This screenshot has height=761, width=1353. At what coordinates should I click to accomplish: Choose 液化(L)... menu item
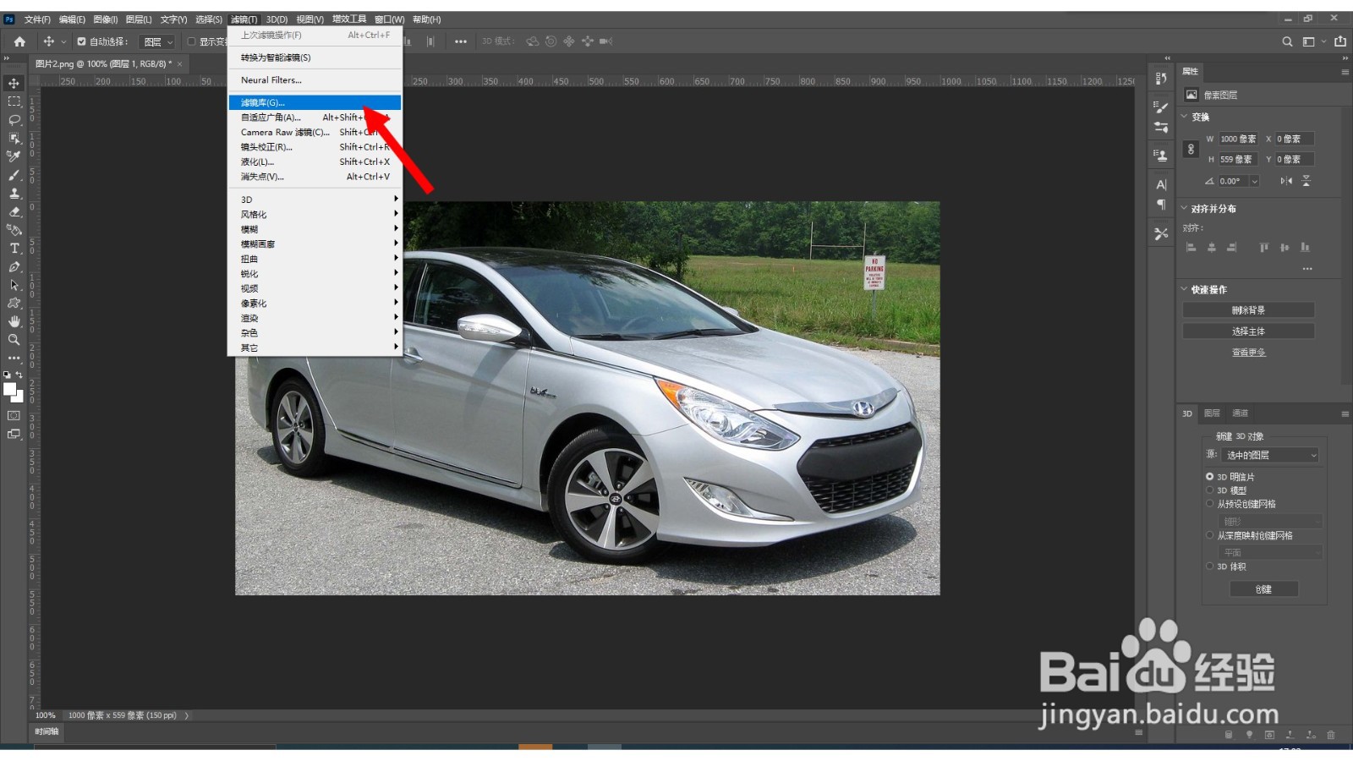coord(315,162)
